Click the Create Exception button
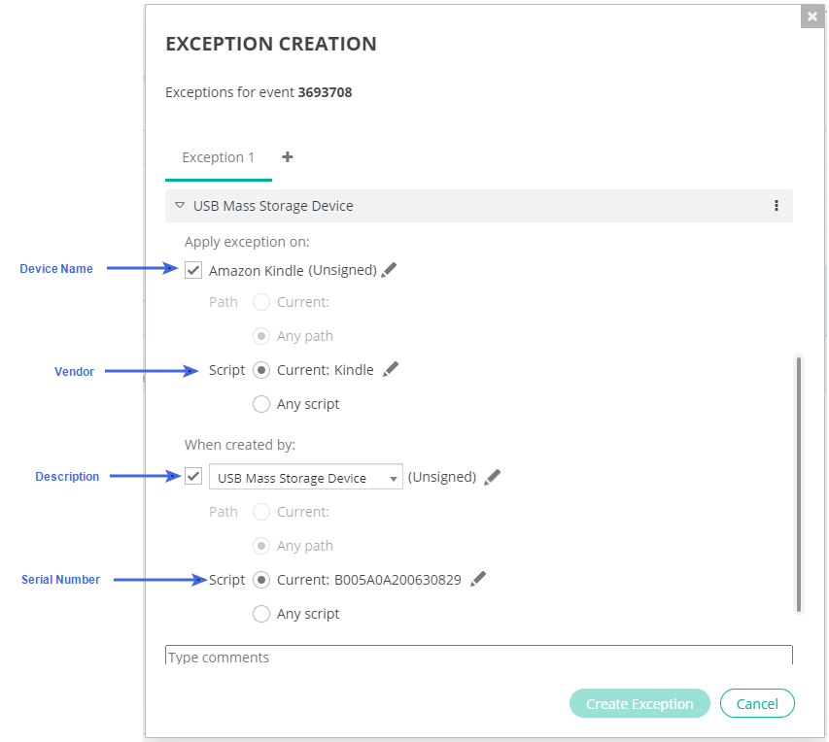The width and height of the screenshot is (829, 742). click(639, 704)
